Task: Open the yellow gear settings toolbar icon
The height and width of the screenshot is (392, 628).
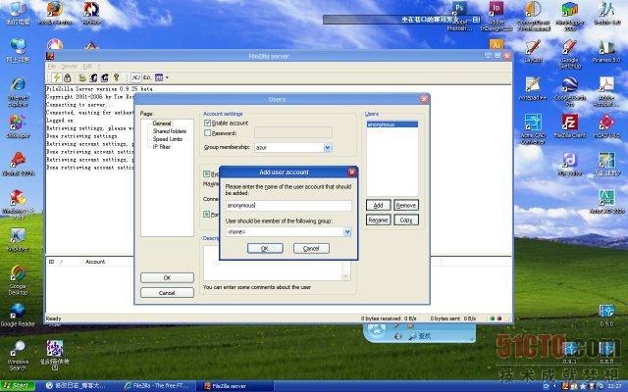Action: pos(82,77)
